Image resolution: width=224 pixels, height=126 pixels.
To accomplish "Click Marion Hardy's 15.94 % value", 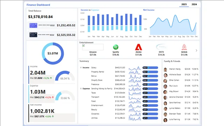I will 195,69.
